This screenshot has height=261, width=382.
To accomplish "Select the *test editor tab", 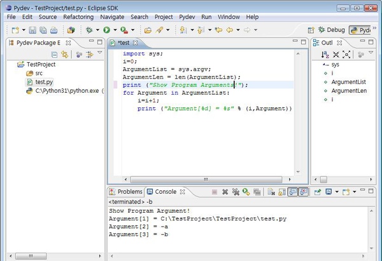I will point(124,43).
